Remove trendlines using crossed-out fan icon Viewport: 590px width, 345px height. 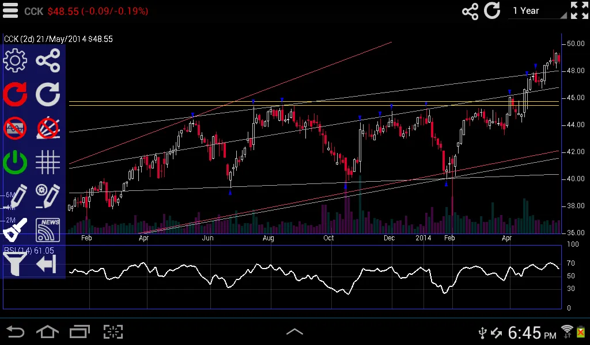(x=48, y=128)
